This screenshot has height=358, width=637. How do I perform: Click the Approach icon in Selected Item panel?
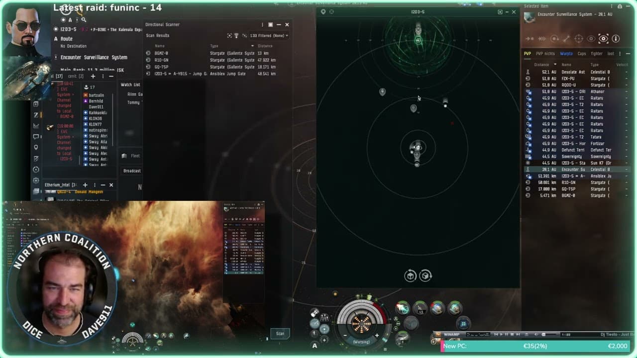coord(530,38)
